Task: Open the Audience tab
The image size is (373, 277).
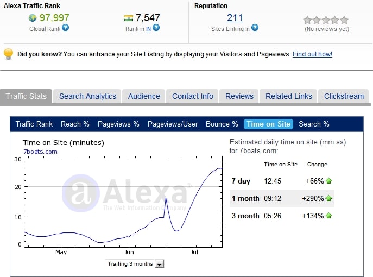Action: 144,96
